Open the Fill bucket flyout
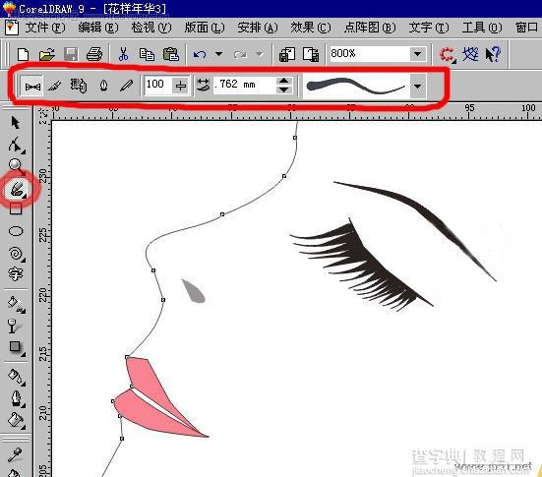 pyautogui.click(x=16, y=420)
